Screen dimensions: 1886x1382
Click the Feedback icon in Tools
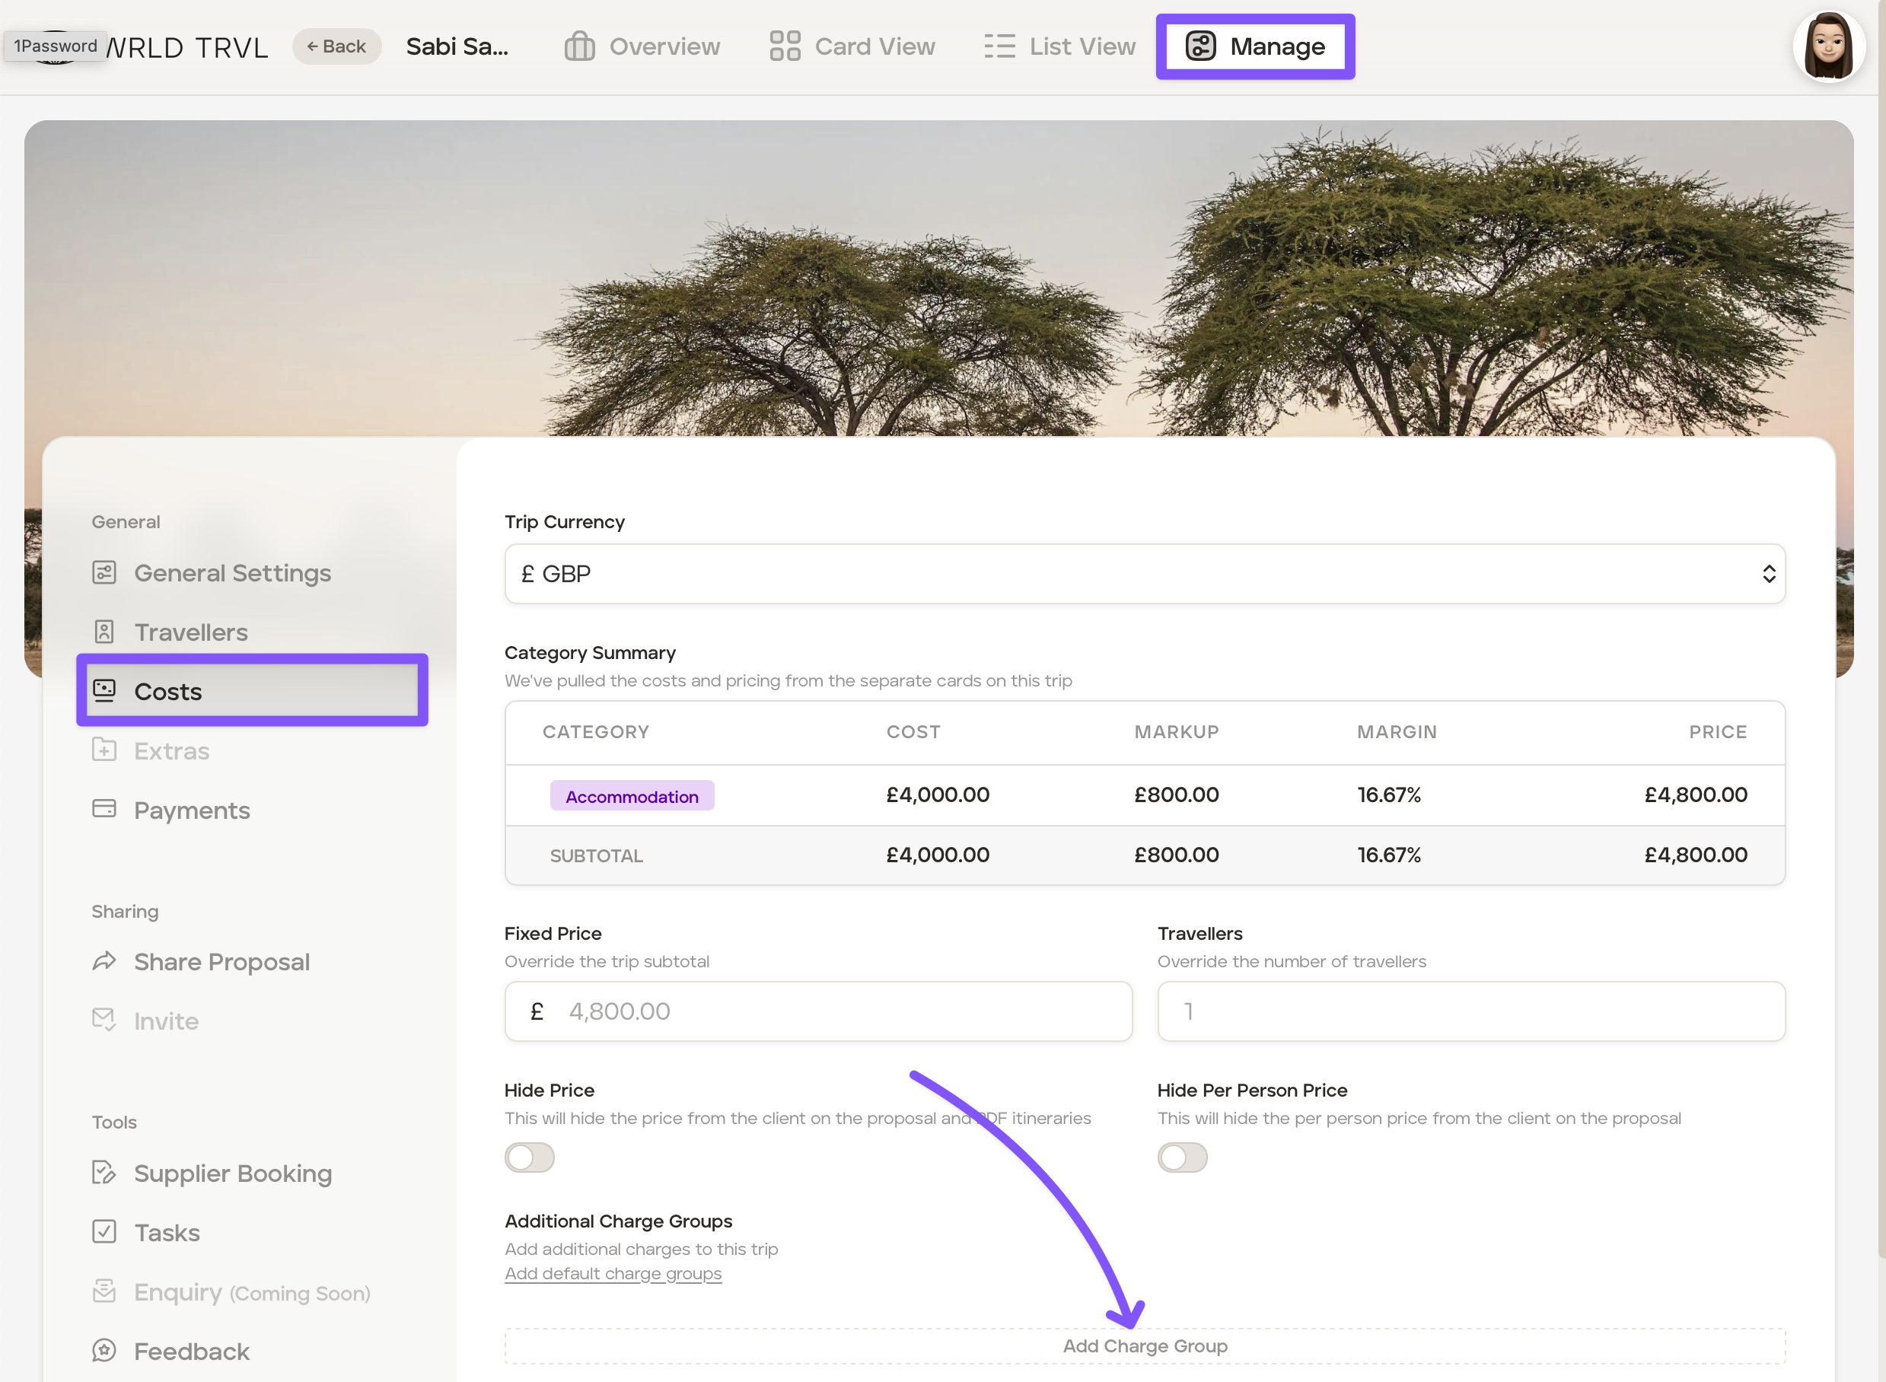pyautogui.click(x=104, y=1351)
